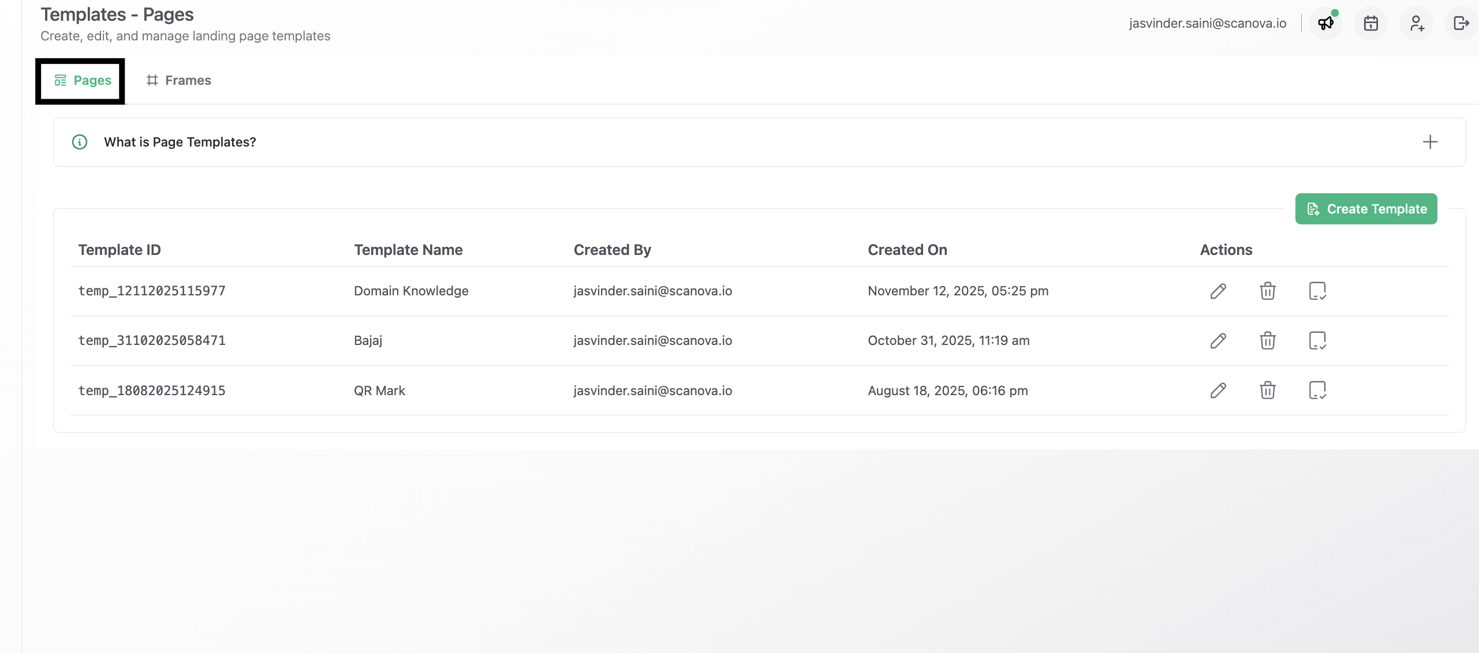The width and height of the screenshot is (1479, 653).
Task: Click the checkmark page icon for Domain Knowledge
Action: click(x=1317, y=291)
